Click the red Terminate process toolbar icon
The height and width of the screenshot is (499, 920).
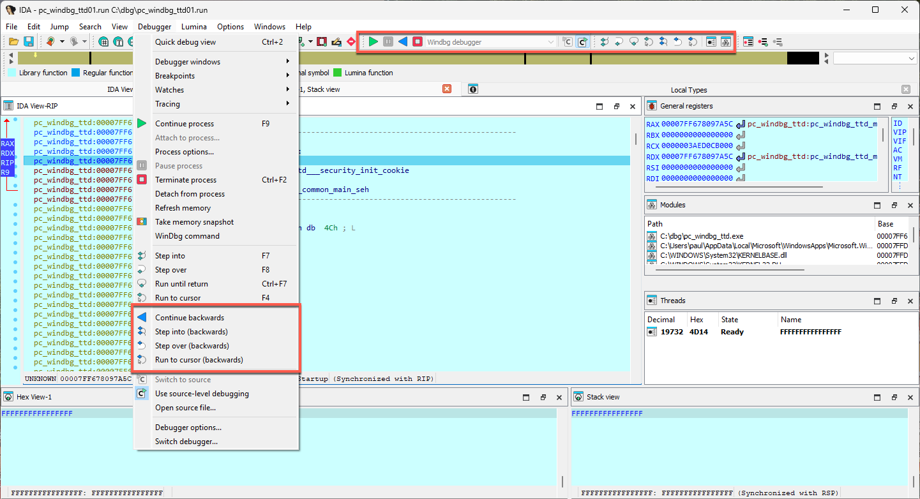(419, 41)
